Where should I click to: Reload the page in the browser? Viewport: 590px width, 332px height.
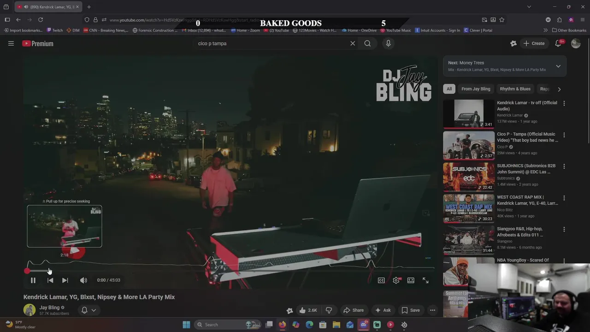tap(41, 20)
